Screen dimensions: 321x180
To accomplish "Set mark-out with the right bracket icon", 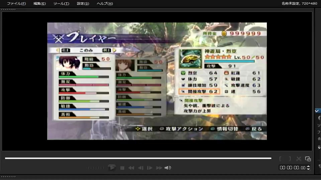I will (x=290, y=159).
